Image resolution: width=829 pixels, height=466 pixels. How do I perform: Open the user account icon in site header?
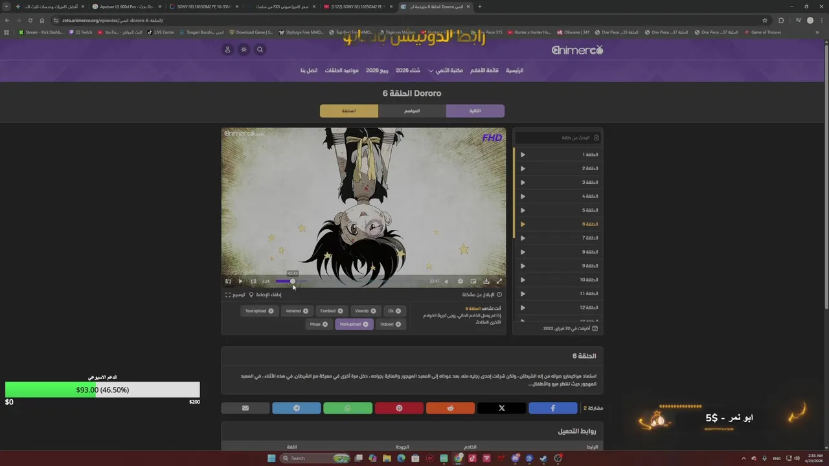tap(227, 50)
